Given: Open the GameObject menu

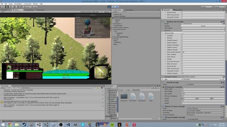Looking at the screenshot, I should (x=18, y=4).
